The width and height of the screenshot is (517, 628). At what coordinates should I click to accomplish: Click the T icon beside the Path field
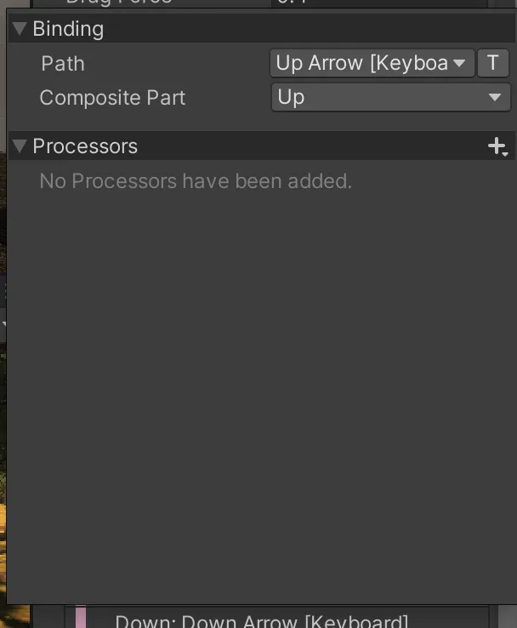coord(492,63)
